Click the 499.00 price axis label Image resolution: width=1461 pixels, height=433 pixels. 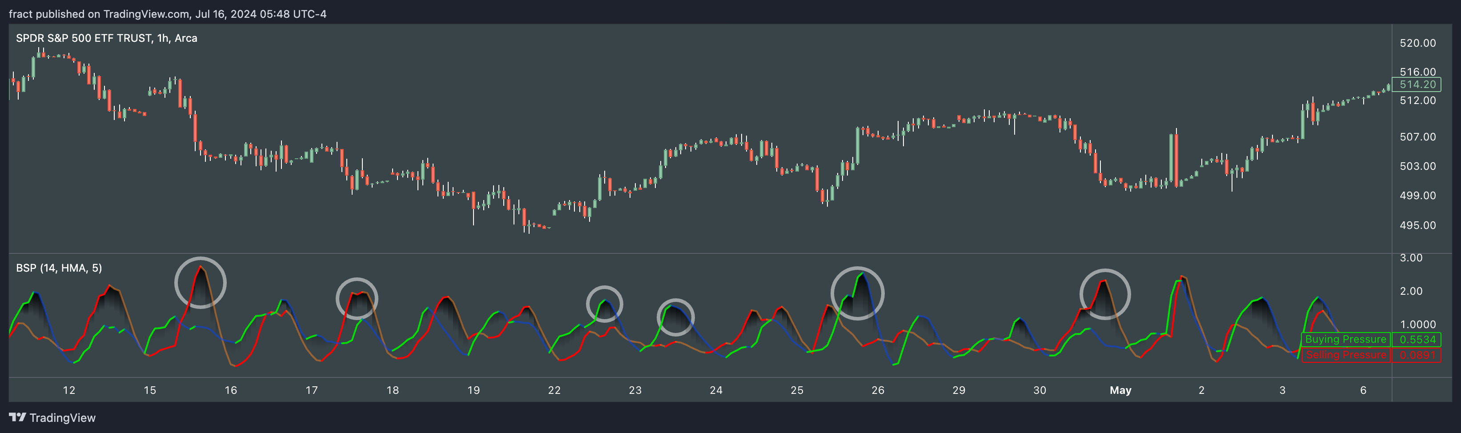tap(1418, 196)
